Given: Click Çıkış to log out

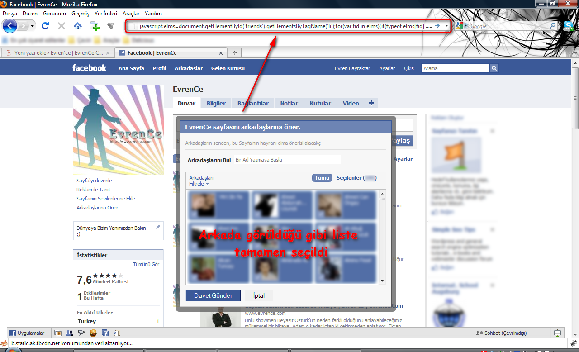Looking at the screenshot, I should point(409,68).
